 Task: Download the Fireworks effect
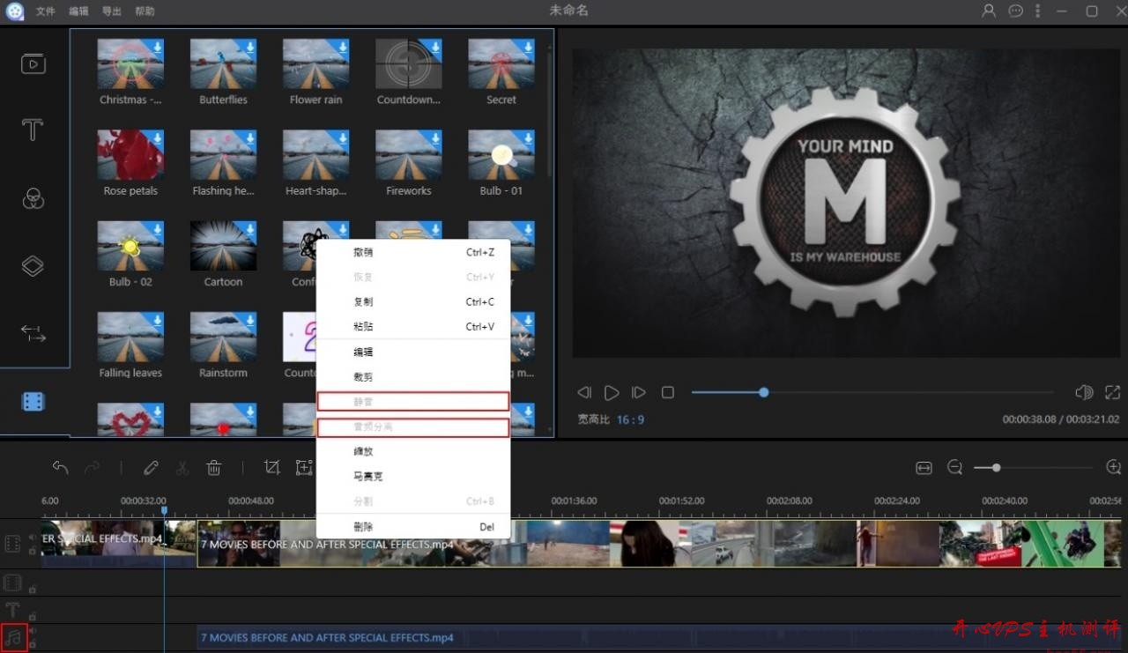pos(436,137)
